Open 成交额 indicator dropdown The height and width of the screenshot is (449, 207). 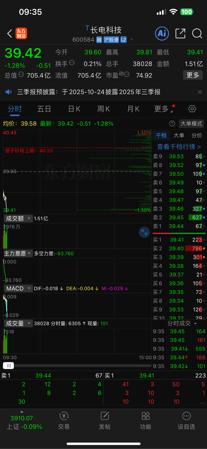(x=18, y=218)
